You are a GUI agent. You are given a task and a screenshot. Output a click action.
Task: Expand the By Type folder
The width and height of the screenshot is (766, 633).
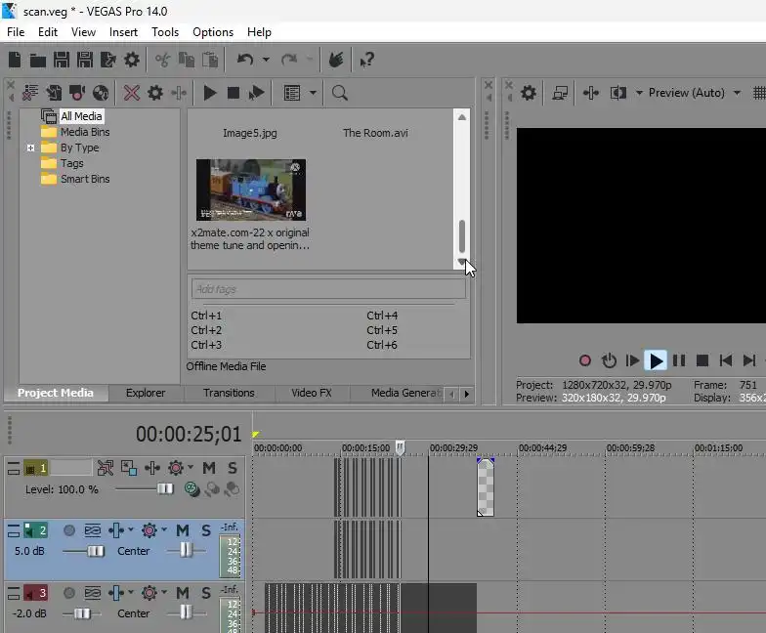(31, 148)
